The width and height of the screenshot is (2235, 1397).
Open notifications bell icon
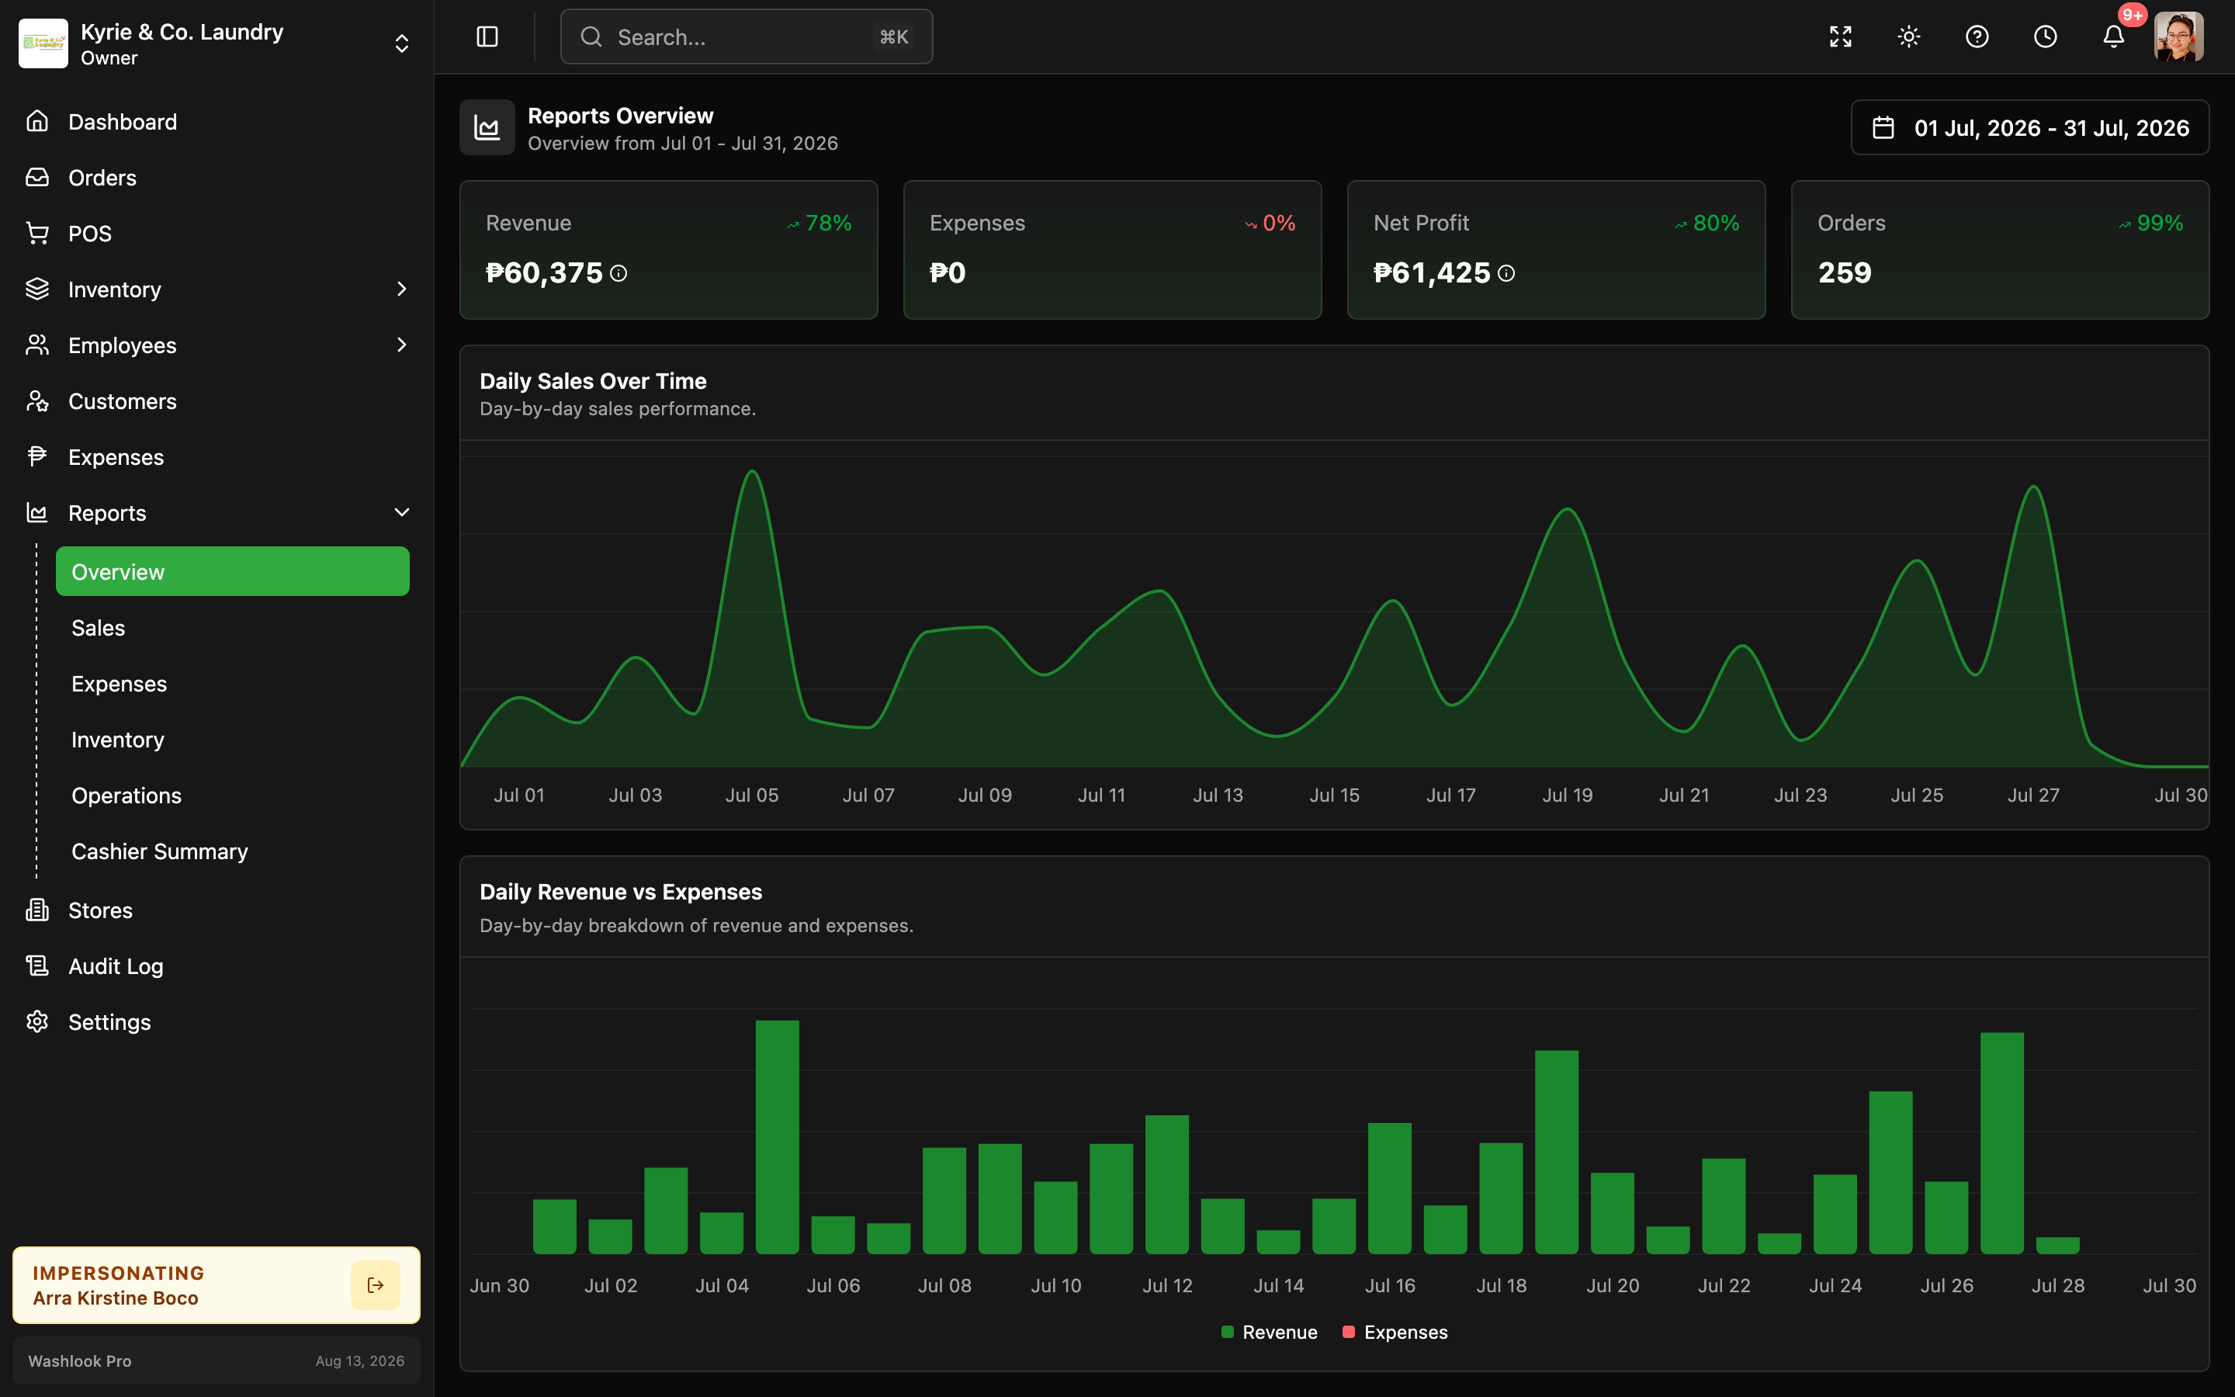tap(2114, 37)
